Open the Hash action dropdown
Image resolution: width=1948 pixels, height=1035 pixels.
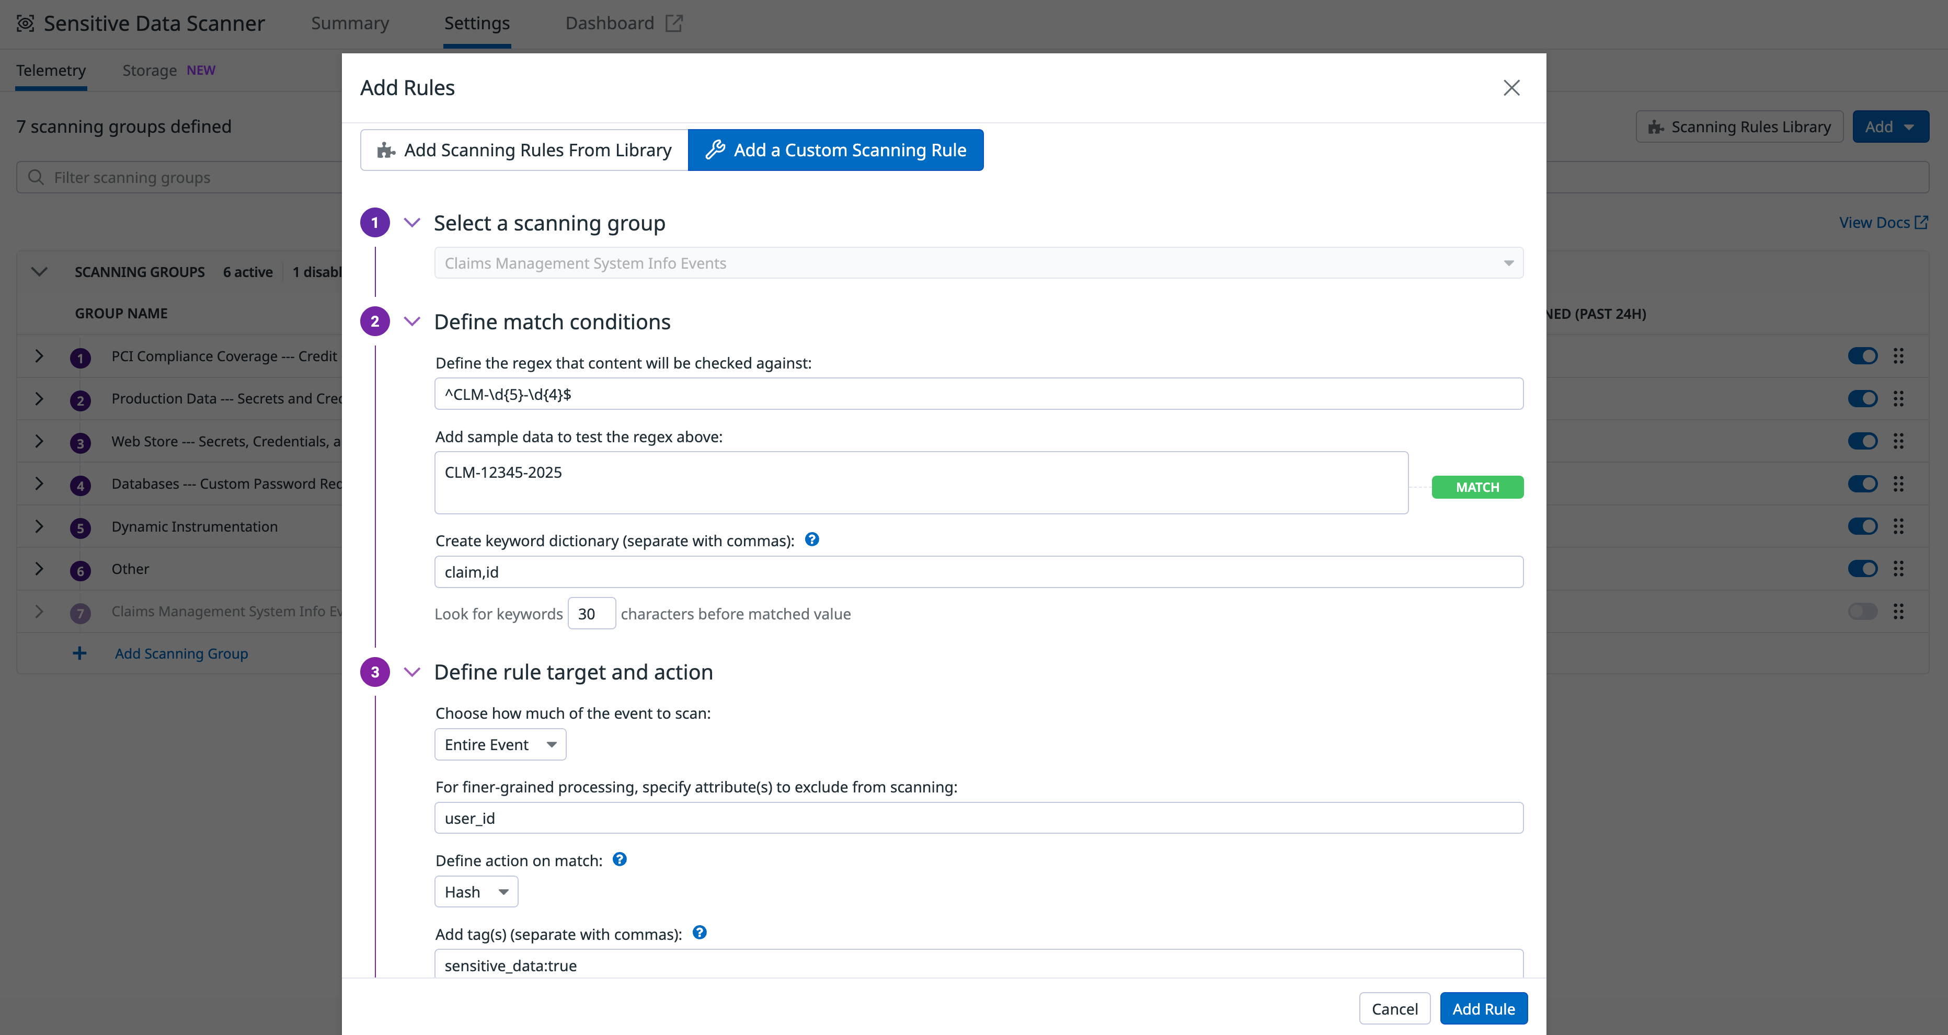(x=476, y=891)
